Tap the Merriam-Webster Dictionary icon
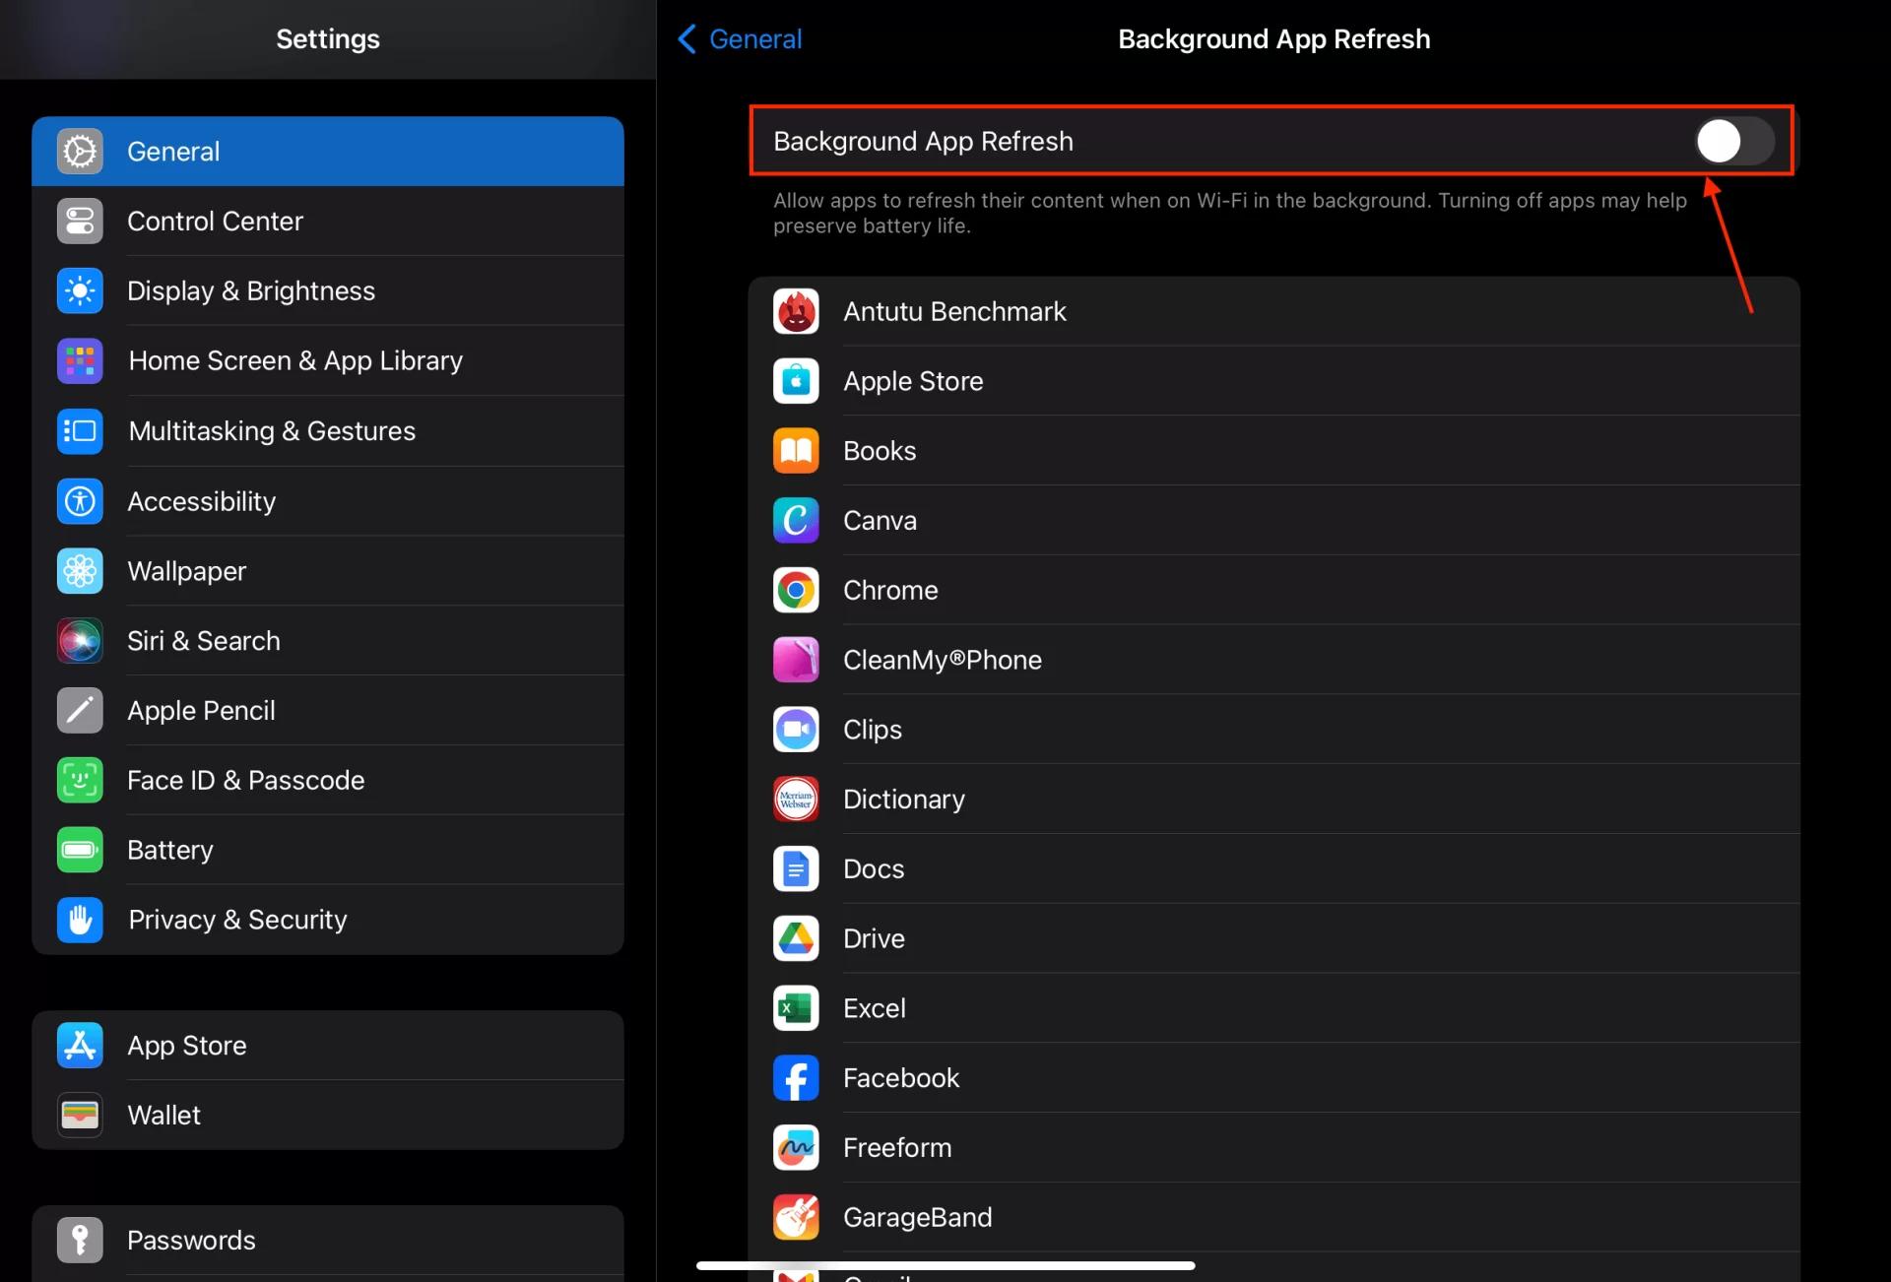 point(796,800)
